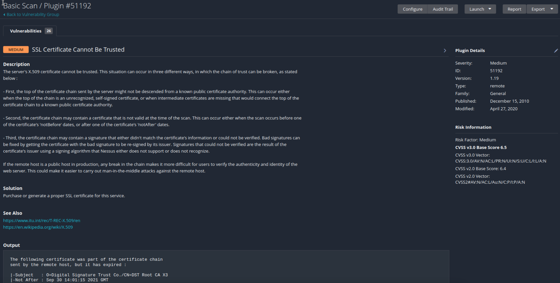Viewport: 560px width, 283px height.
Task: Click the CVSS v3.0 vector string
Action: pos(501,161)
